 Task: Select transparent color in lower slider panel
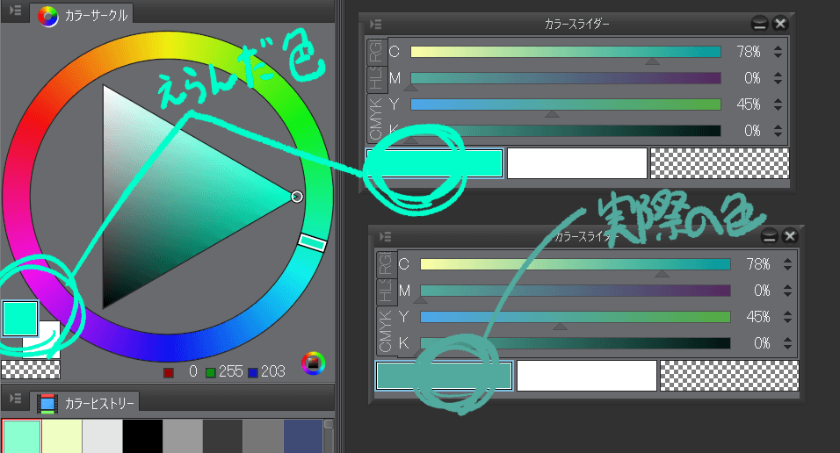coord(729,376)
